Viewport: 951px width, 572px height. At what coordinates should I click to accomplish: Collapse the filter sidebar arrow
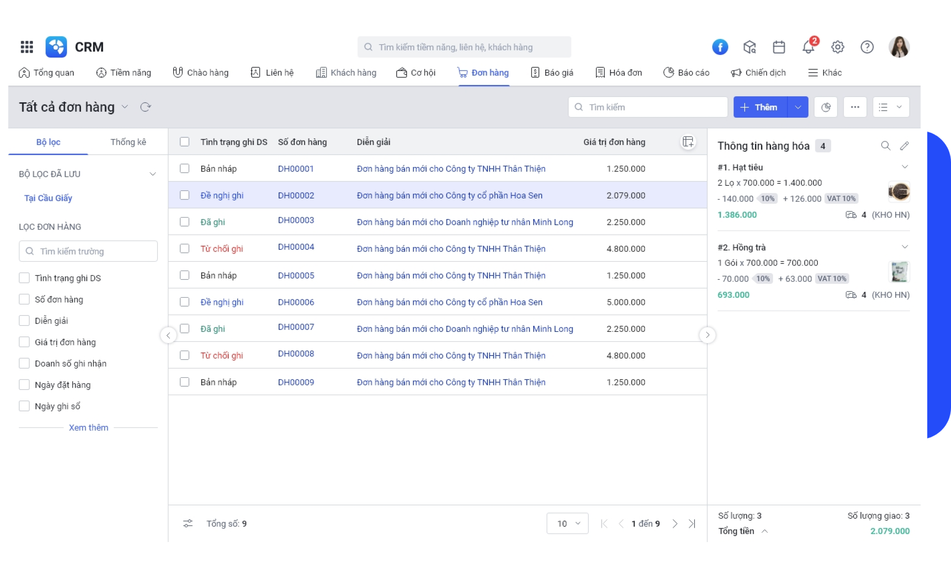(168, 335)
